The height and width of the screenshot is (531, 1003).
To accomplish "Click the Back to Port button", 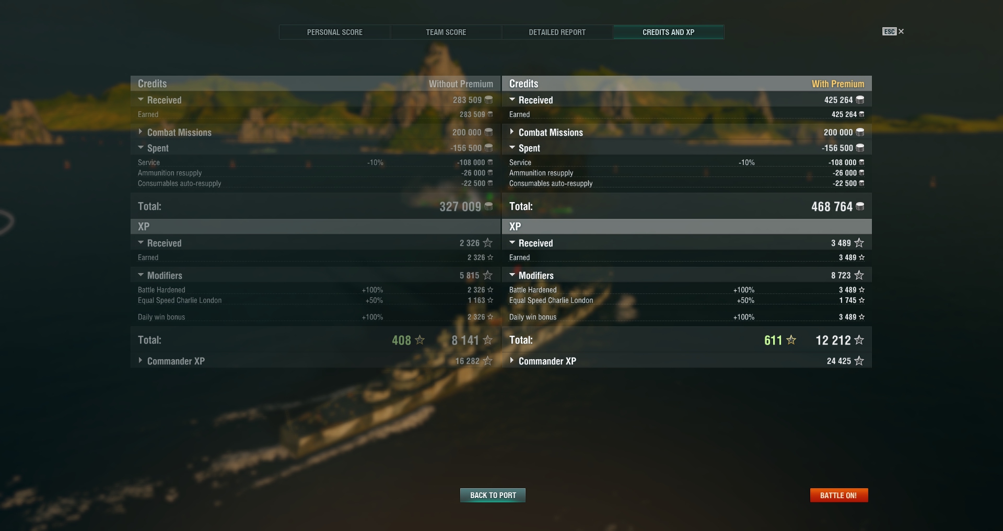I will [493, 495].
